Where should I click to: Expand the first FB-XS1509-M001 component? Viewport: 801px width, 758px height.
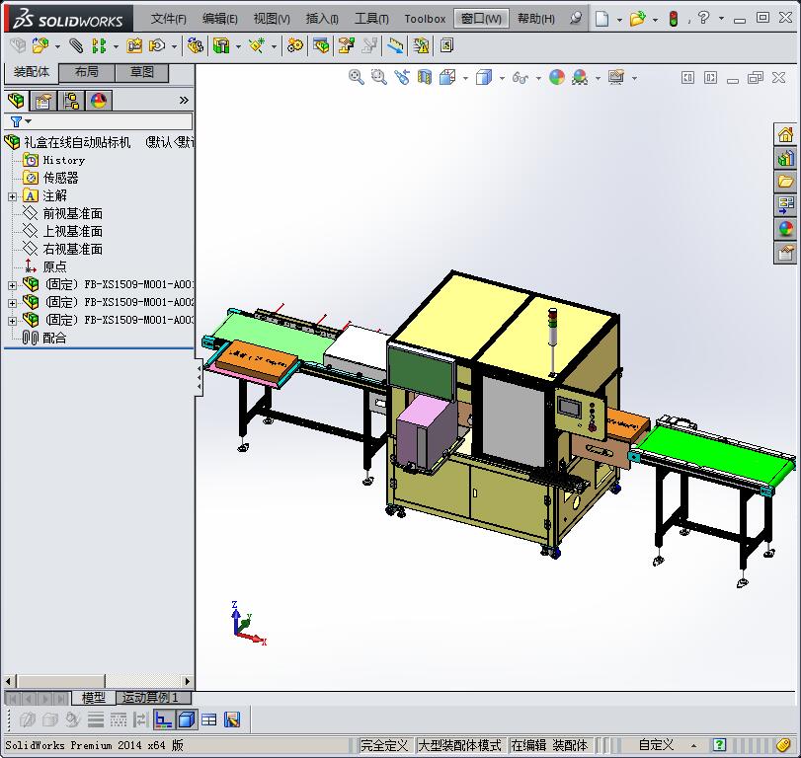point(10,284)
